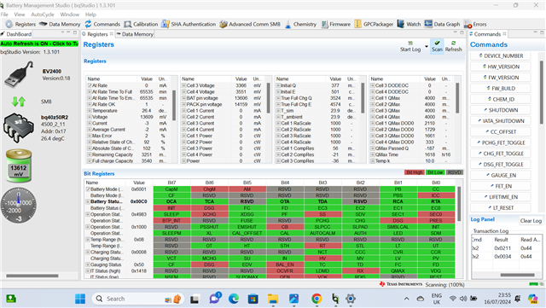Send the HW_VERSION command

coord(501,67)
